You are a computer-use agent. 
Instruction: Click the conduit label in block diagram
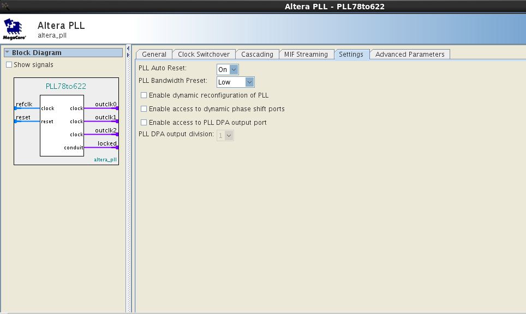point(74,147)
